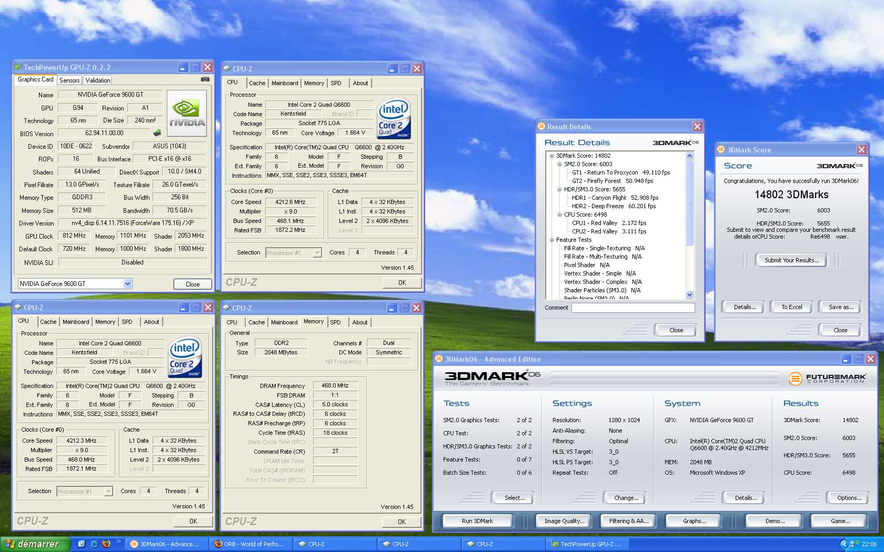Click Details button in 3DMark Score window
The height and width of the screenshot is (552, 884).
click(745, 307)
